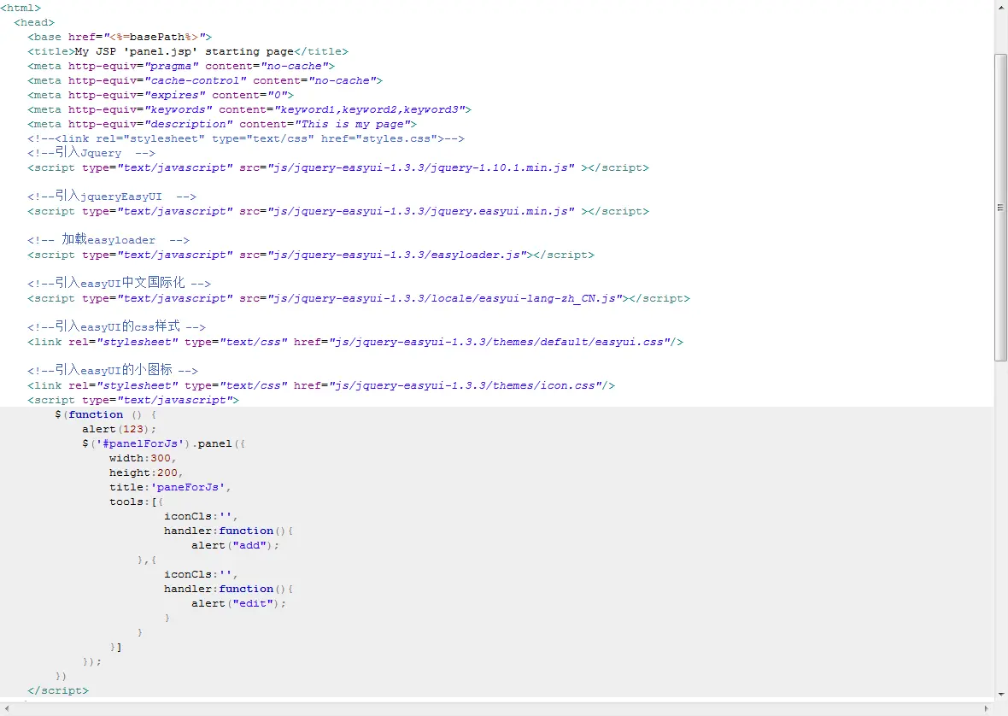Click the title:'paneForJs' property
Screen dimensions: 1008x716
[x=170, y=487]
